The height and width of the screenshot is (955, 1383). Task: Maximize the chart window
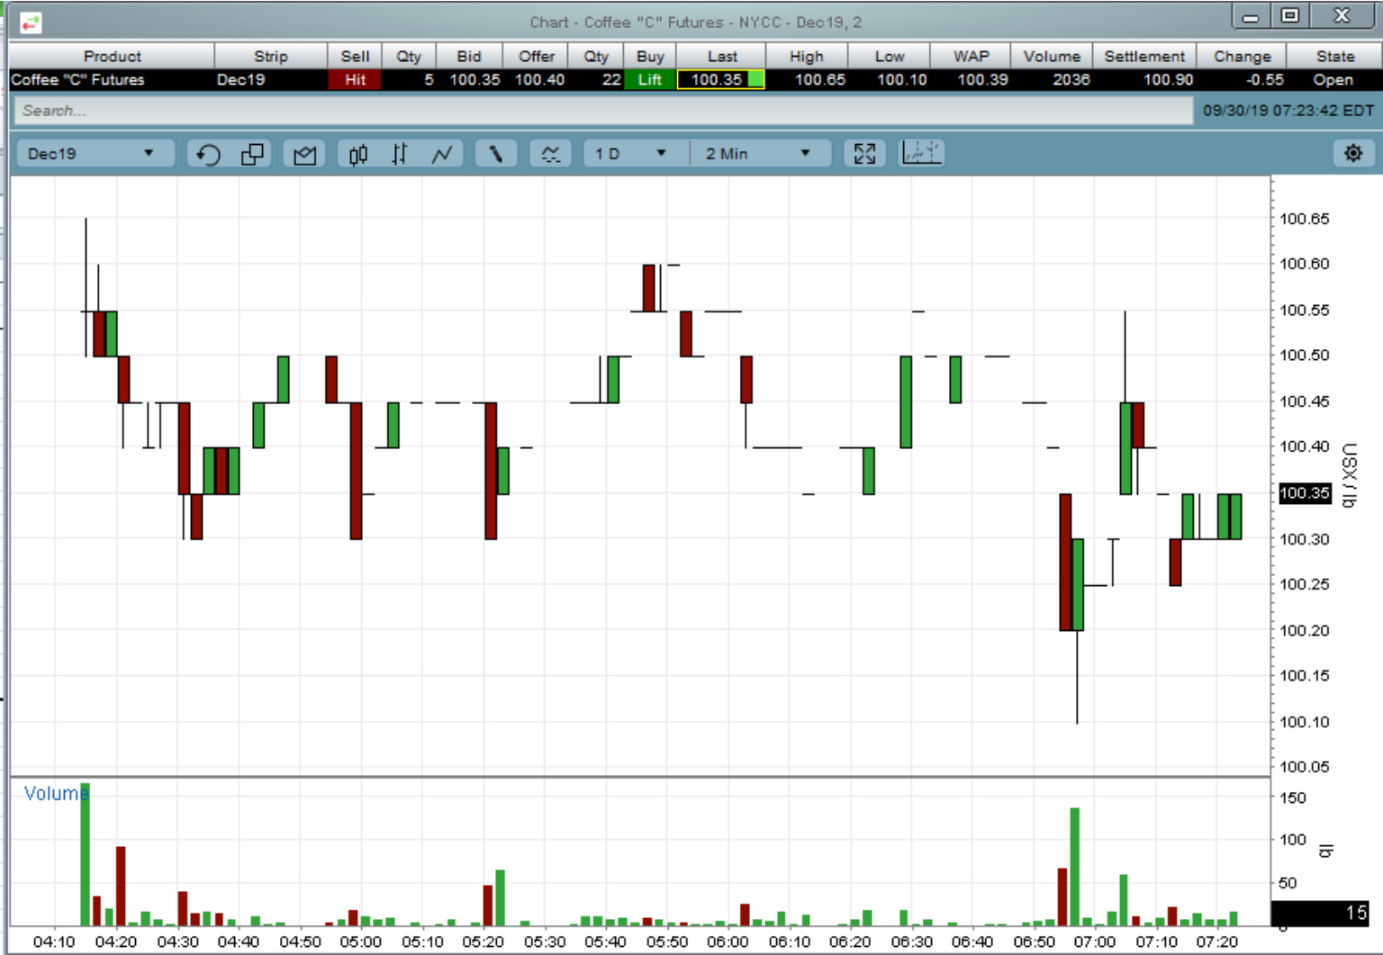point(1289,16)
